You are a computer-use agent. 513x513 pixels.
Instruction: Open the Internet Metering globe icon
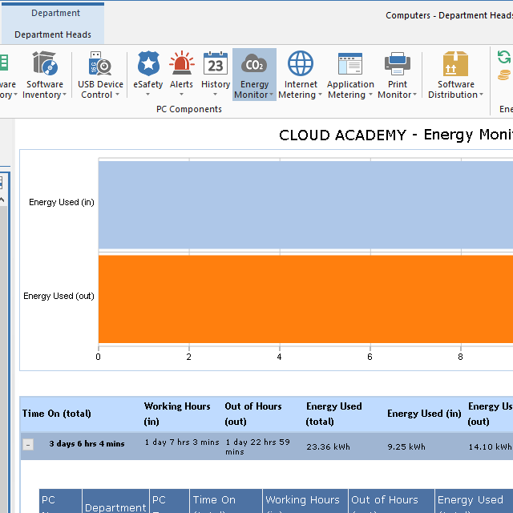point(301,63)
